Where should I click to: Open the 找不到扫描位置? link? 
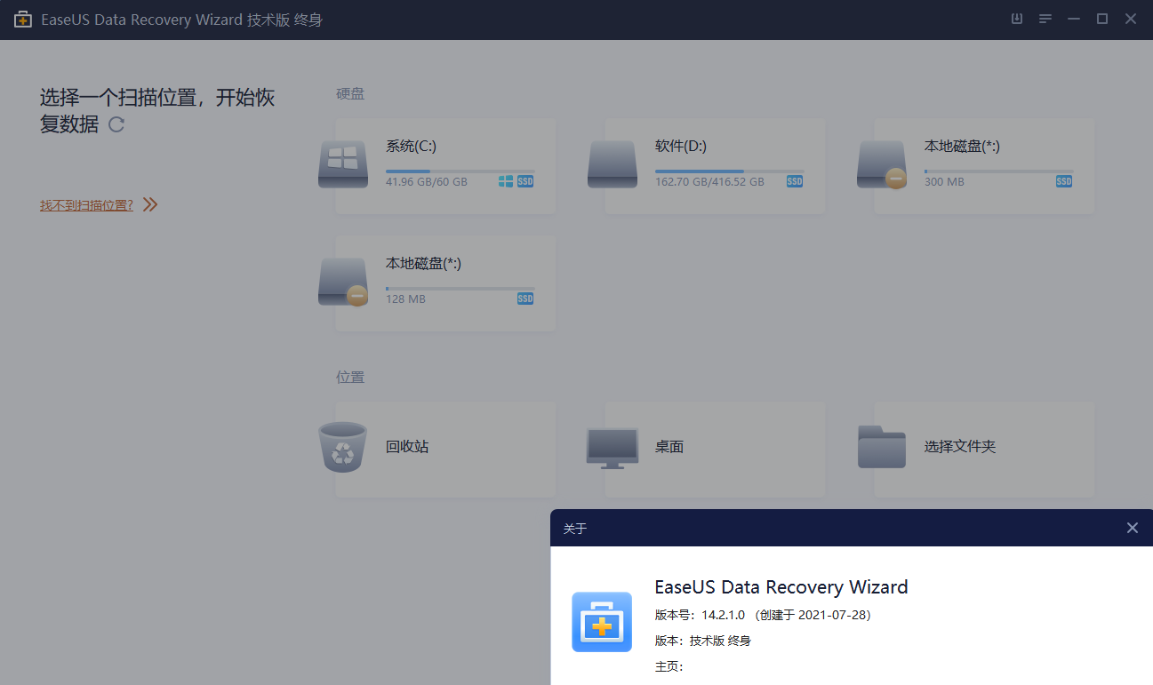tap(86, 205)
